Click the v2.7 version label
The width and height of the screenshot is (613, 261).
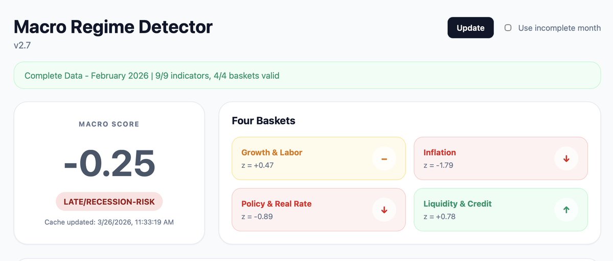click(x=22, y=46)
